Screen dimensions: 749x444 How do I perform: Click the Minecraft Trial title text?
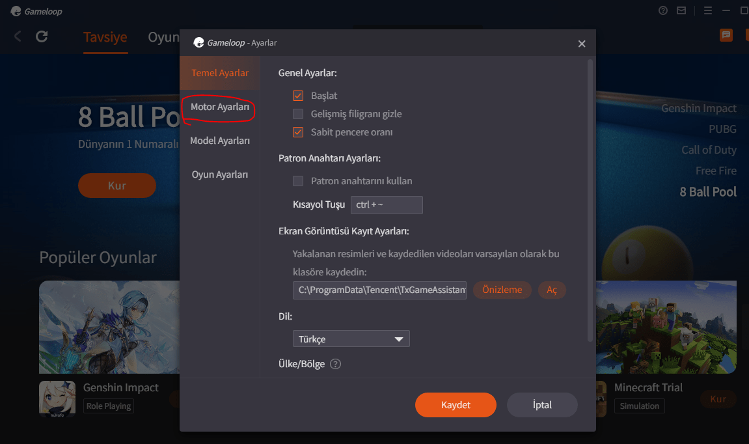pyautogui.click(x=648, y=387)
